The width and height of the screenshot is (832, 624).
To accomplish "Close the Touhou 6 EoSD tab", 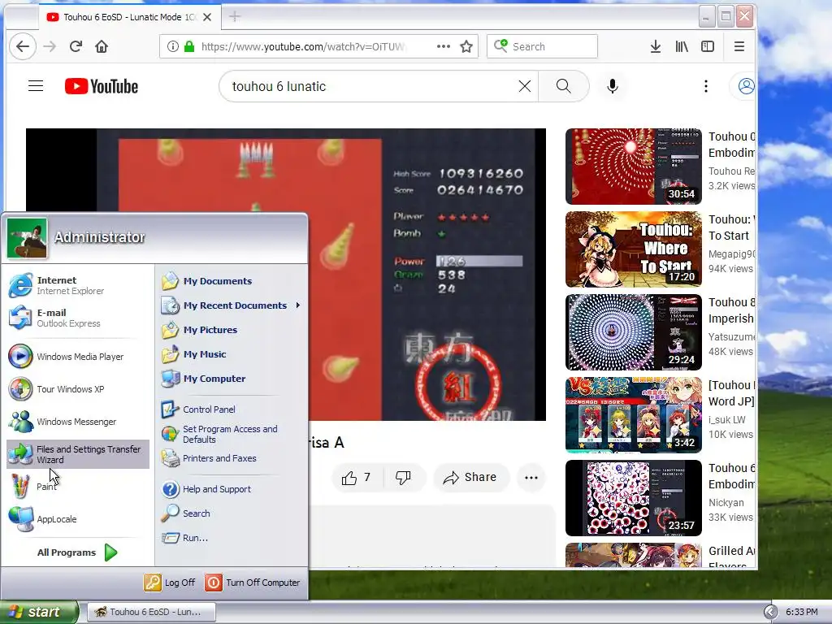I will coord(207,17).
